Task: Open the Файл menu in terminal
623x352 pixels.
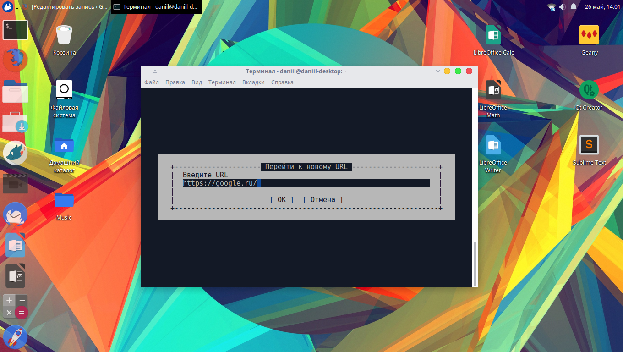Action: click(152, 82)
